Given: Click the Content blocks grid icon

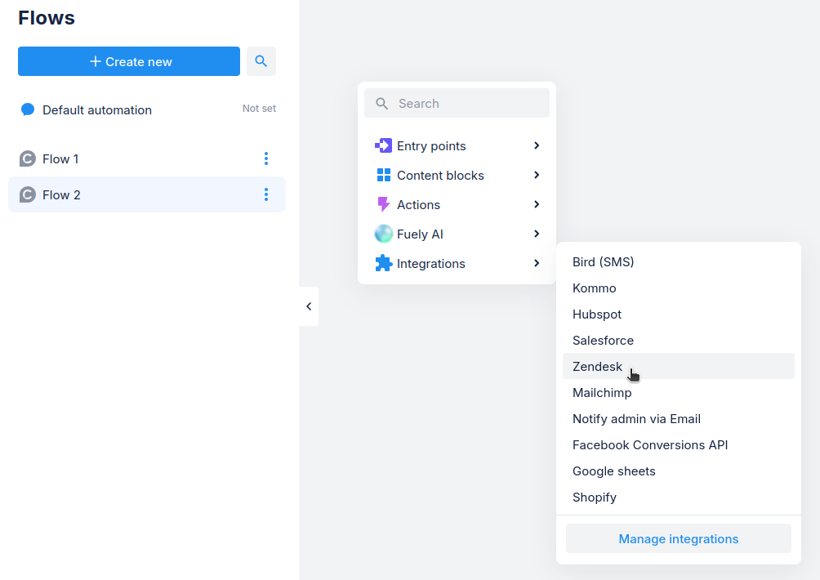Looking at the screenshot, I should (x=383, y=175).
